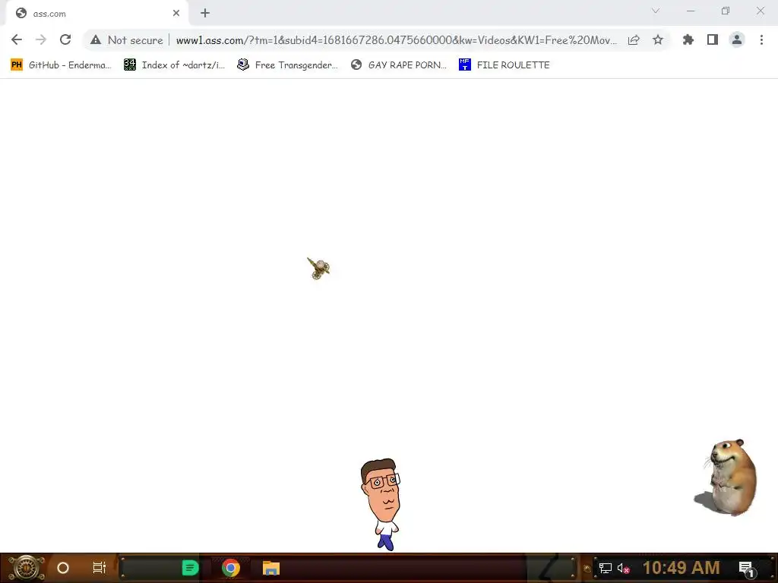The height and width of the screenshot is (583, 778).
Task: Bookmark this tab with the star icon
Action: pyautogui.click(x=658, y=39)
